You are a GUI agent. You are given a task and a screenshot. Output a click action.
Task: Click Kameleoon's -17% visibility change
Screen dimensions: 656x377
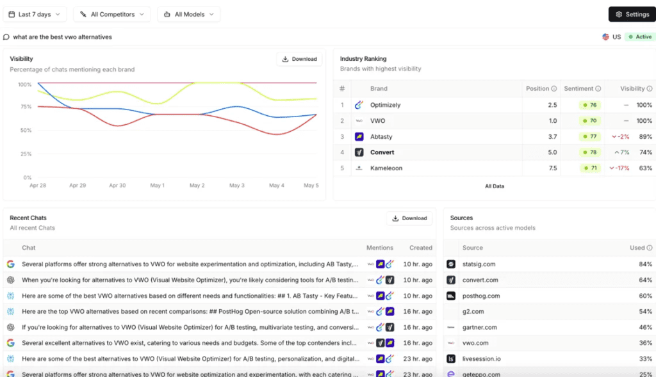coord(619,168)
